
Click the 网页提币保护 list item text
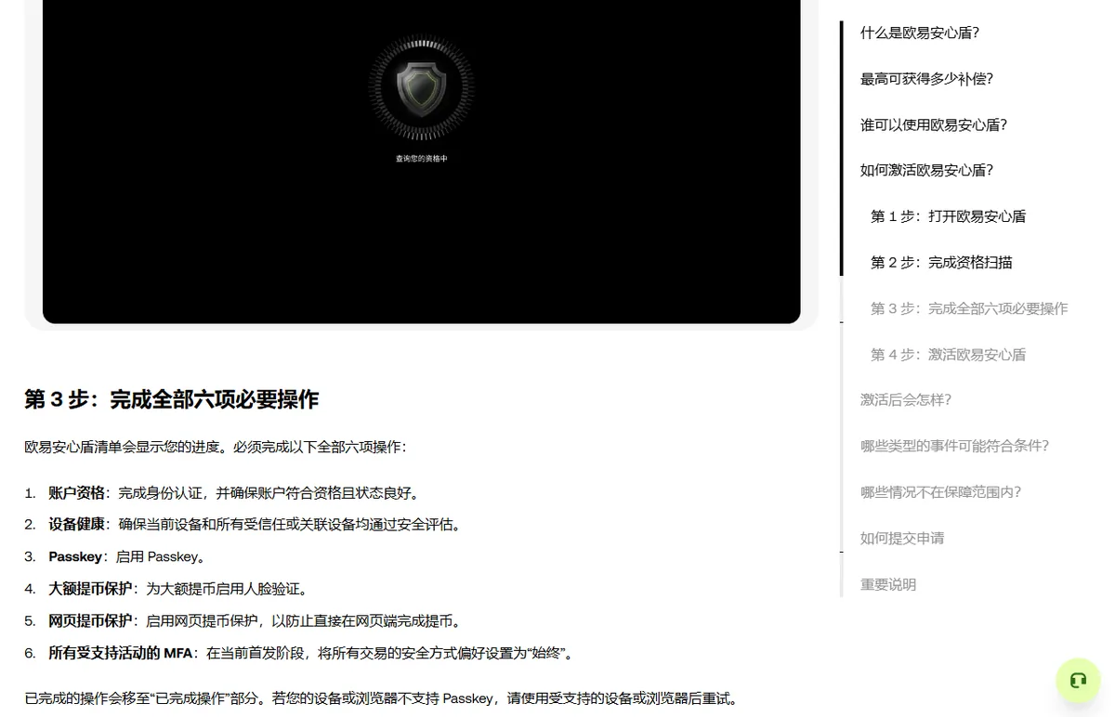coord(256,621)
